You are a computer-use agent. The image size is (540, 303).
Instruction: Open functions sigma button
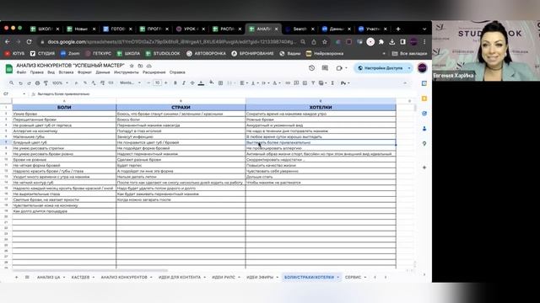332,82
